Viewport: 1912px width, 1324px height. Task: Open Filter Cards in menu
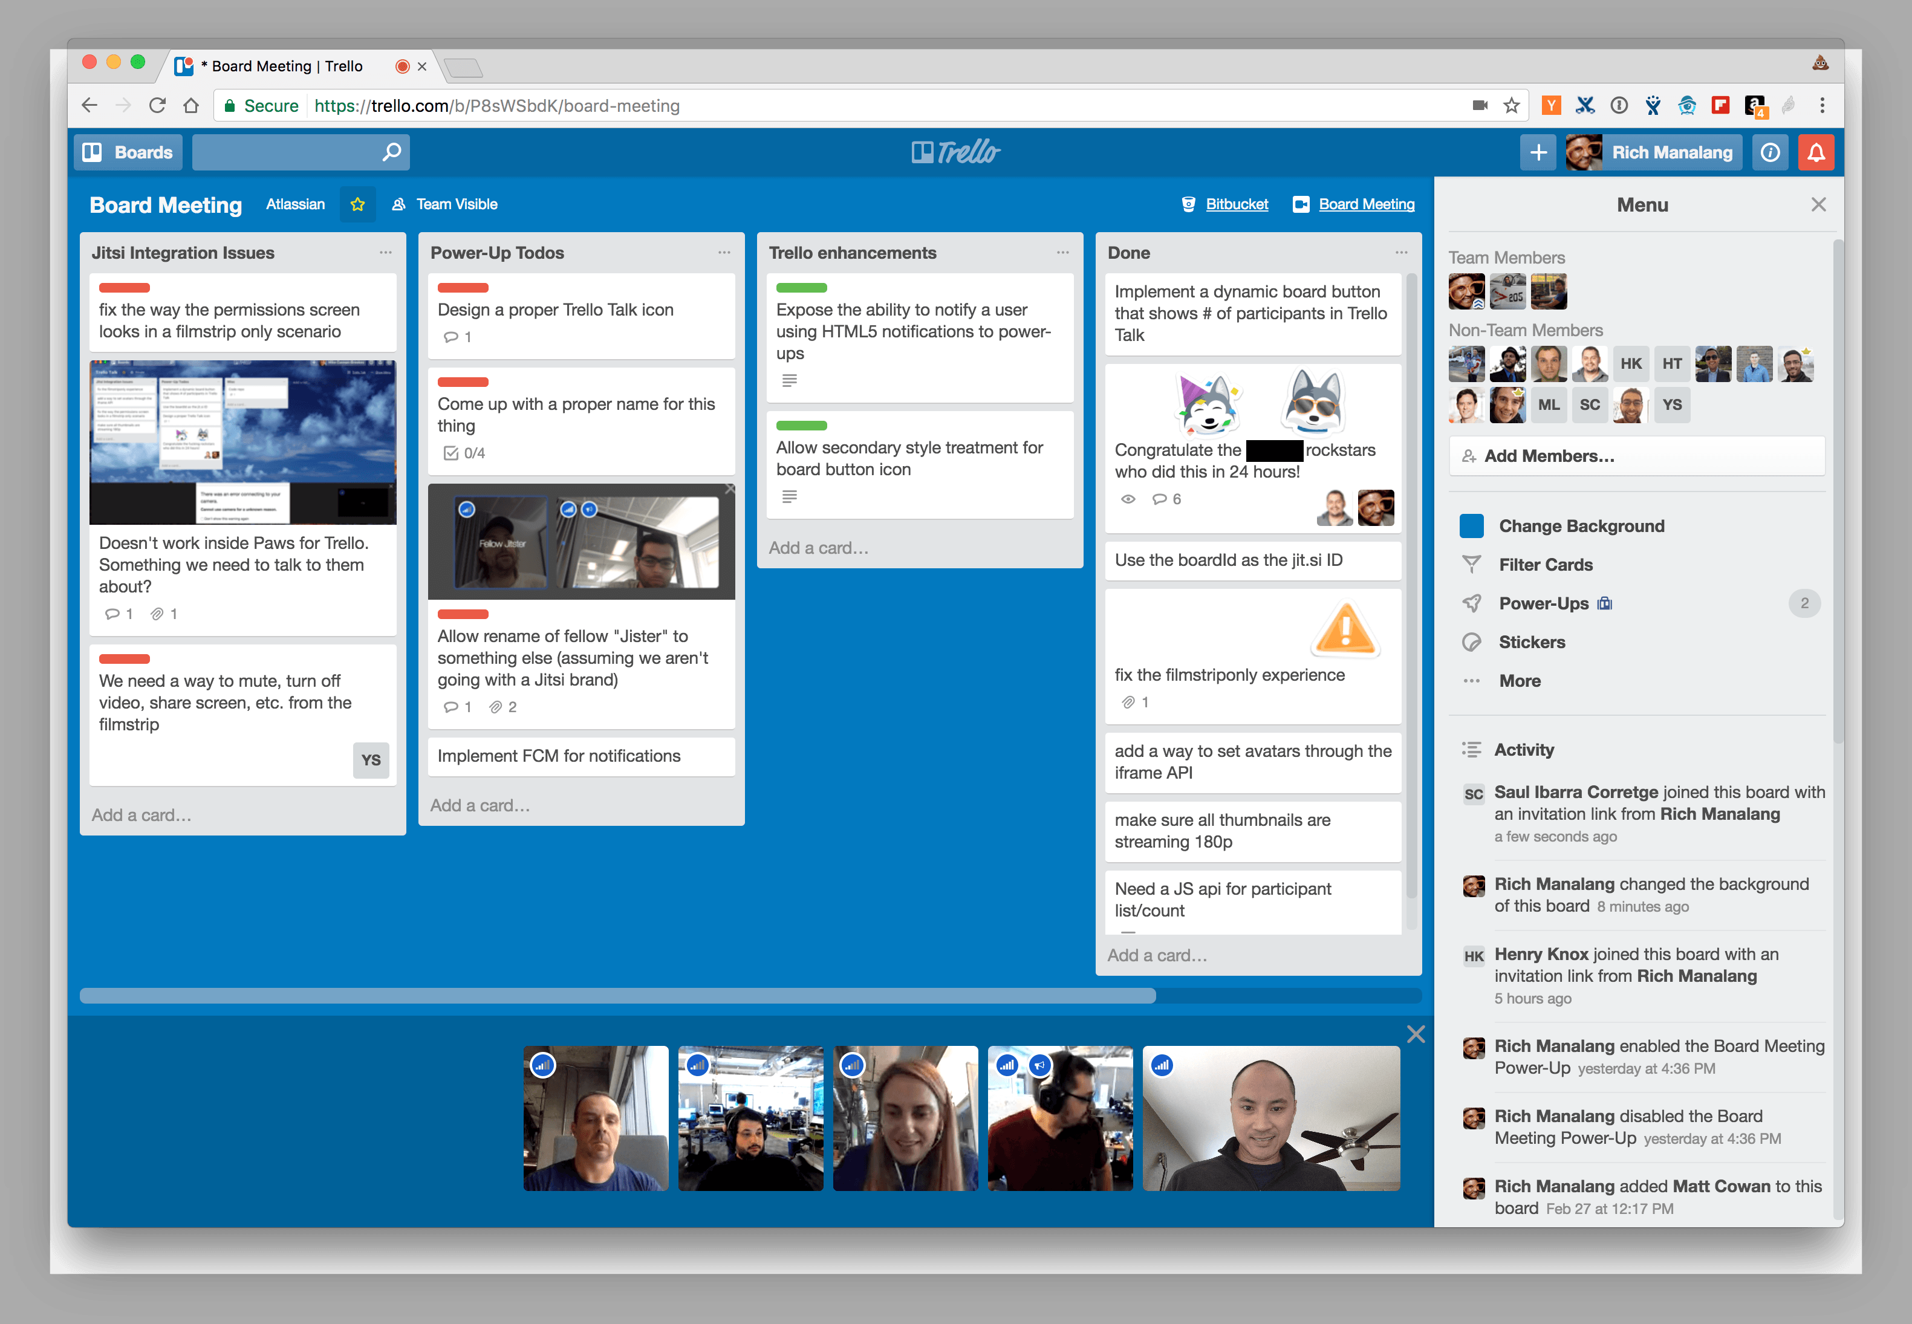click(x=1546, y=565)
